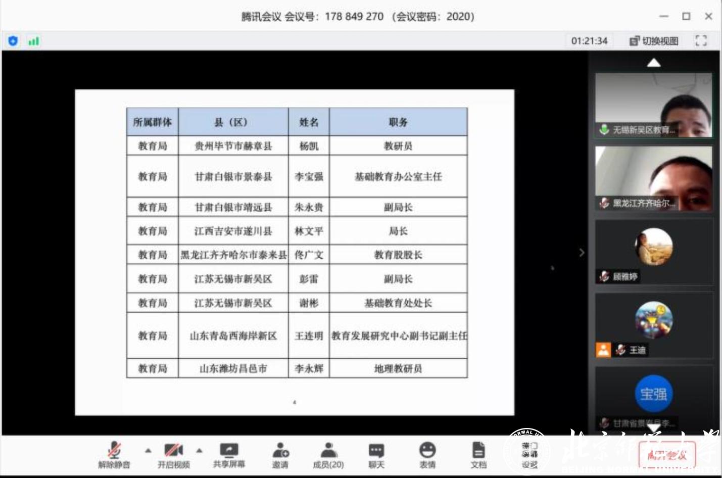722x478 pixels.
Task: Select 黑龙江齐齐哈尔 participant video thumbnail
Action: tap(653, 177)
